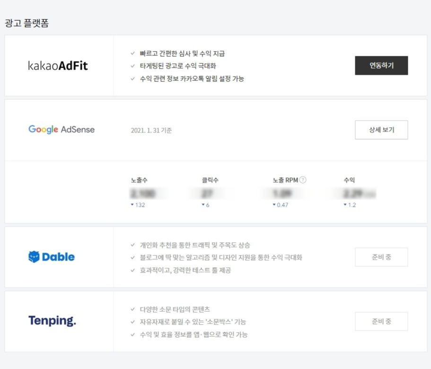
Task: Click the 연동하기 button for kakao AdFit
Action: [x=381, y=65]
